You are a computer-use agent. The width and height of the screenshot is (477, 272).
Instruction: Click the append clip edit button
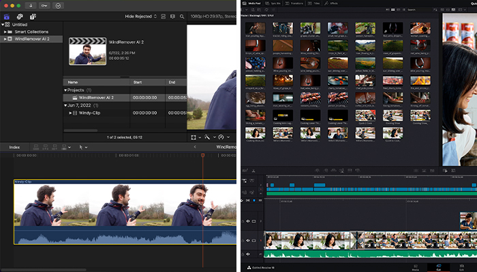pos(55,148)
